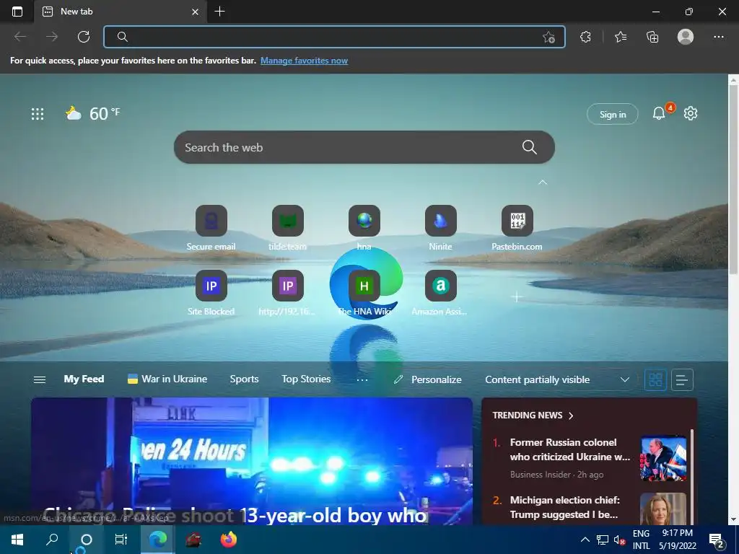
Task: Click the address bar field
Action: point(334,37)
